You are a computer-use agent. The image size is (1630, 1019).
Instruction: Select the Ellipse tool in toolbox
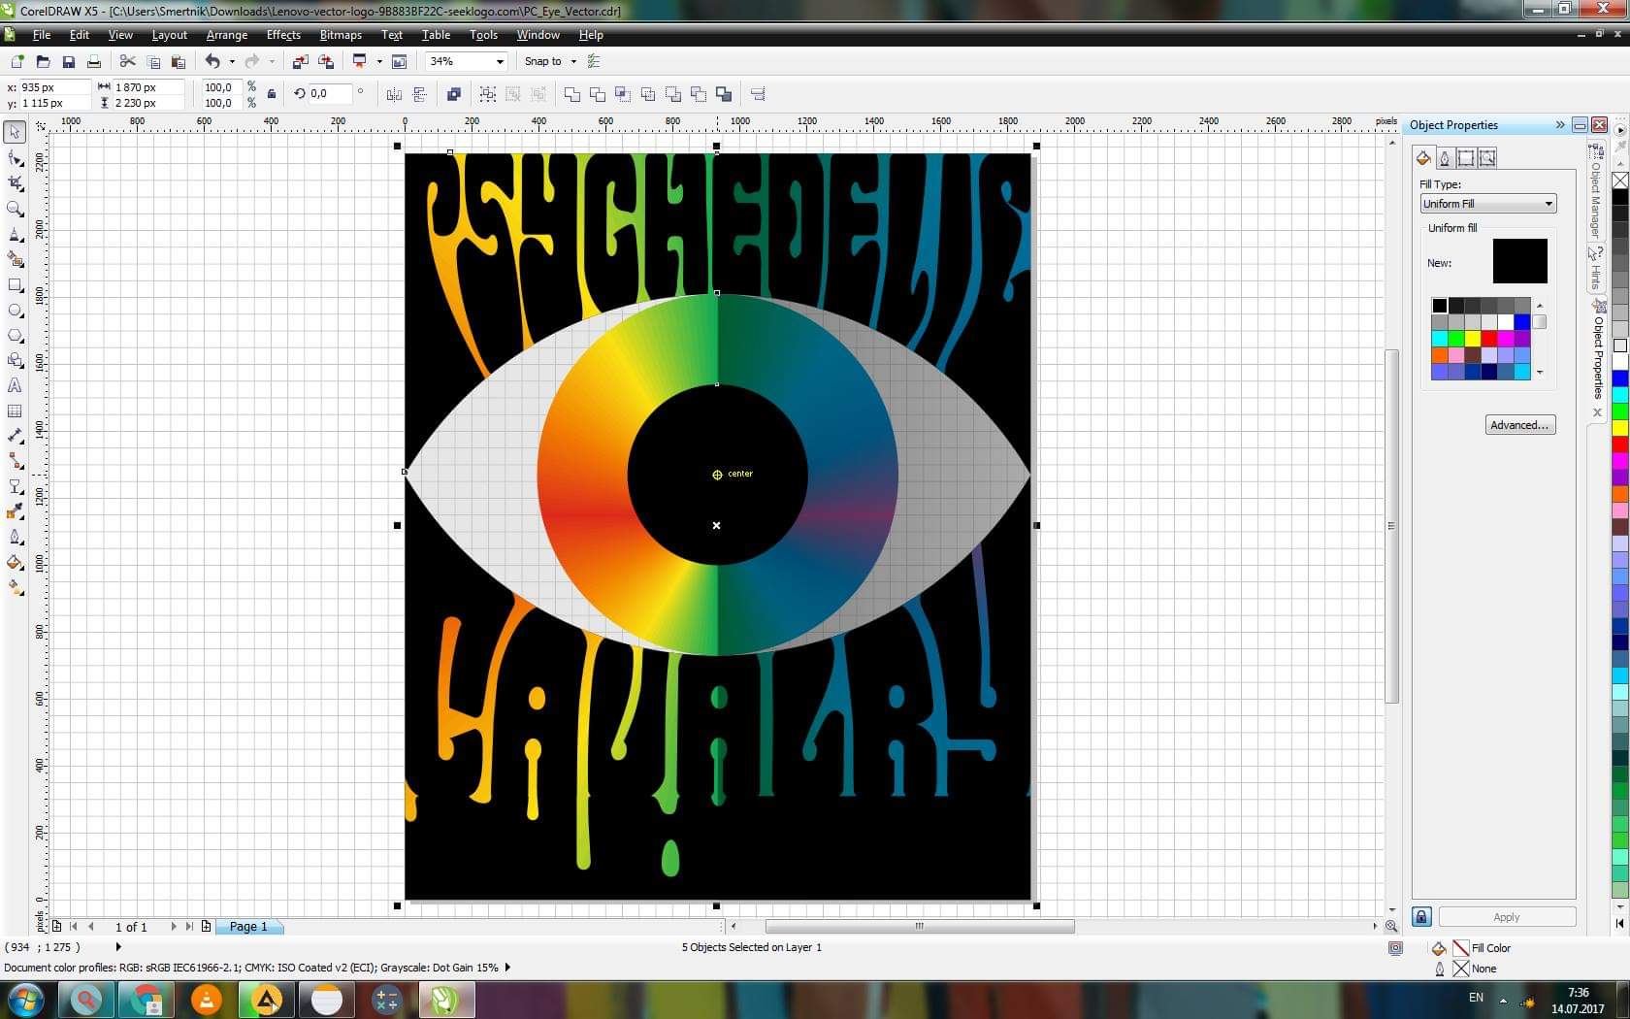pos(15,311)
